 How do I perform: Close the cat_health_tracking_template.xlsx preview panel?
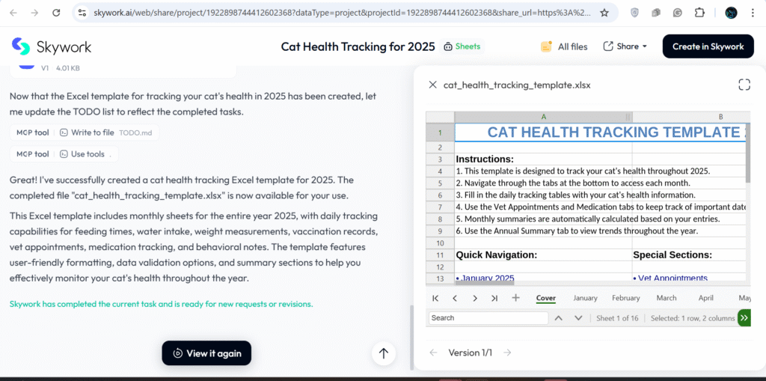[x=432, y=85]
